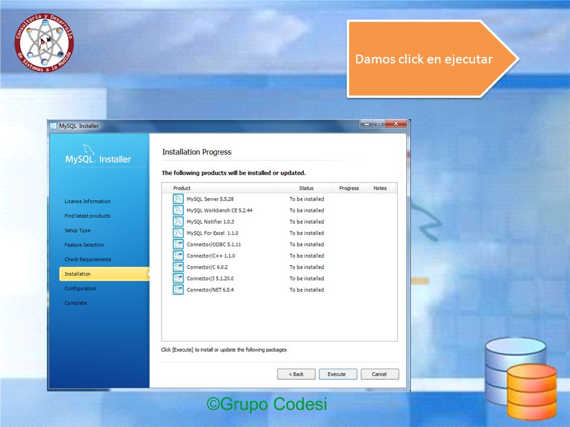
Task: Select the Connector/ODBC 5.1.11 text
Action: (x=214, y=244)
